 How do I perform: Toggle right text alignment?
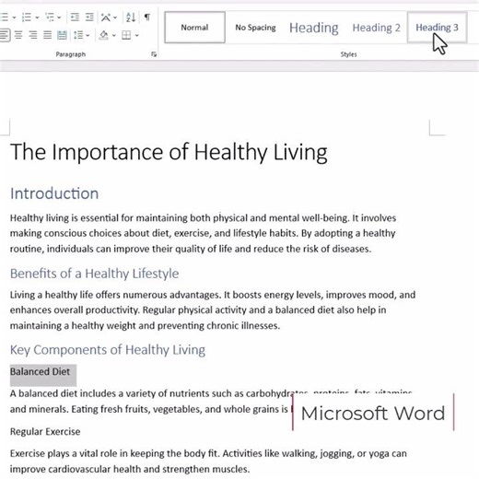tap(33, 35)
